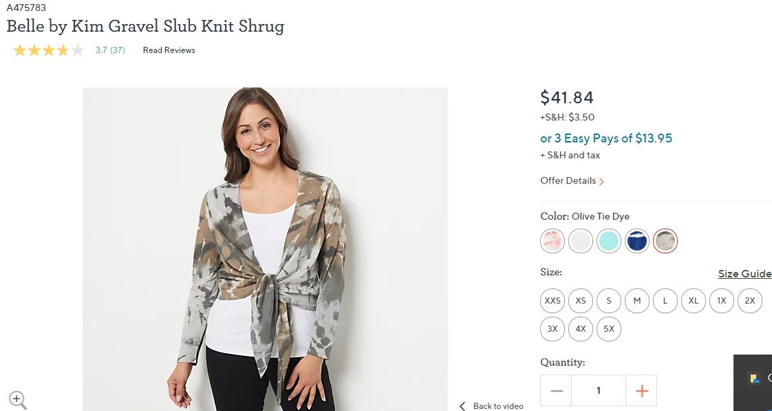Select size XXS
The width and height of the screenshot is (772, 411).
[x=552, y=301]
